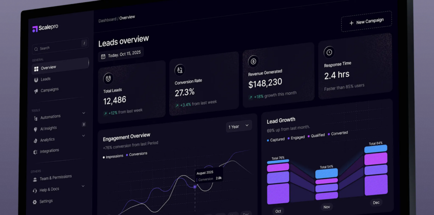This screenshot has height=215, width=434.
Task: Click the Response Time clock icon
Action: point(329,52)
